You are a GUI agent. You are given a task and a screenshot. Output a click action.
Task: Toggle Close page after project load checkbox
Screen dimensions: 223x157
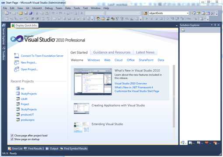point(12,136)
